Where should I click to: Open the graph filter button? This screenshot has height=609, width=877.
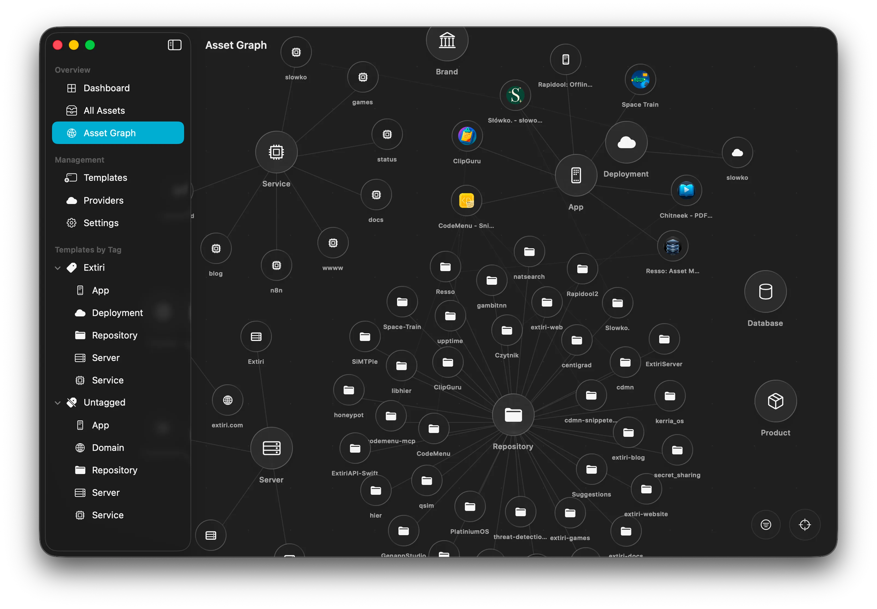point(766,525)
